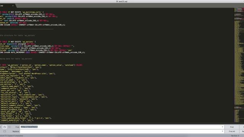The image size is (244, 137).
Task: Close the open .sql file tab
Action: (13, 6)
